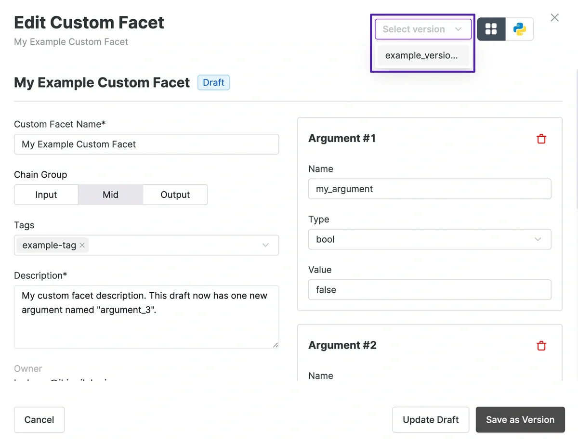
Task: Click the Draft status badge
Action: (213, 83)
